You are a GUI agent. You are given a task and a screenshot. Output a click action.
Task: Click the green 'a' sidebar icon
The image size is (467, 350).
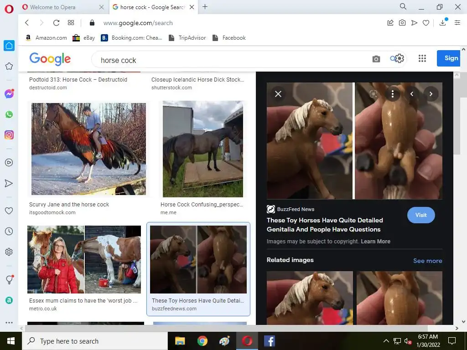(x=9, y=300)
